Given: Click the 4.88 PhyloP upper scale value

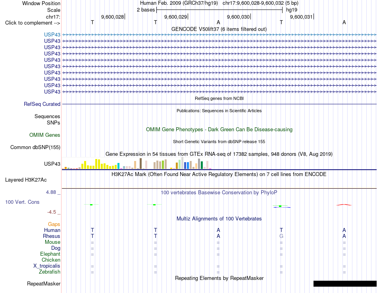Looking at the screenshot, I should [51, 192].
